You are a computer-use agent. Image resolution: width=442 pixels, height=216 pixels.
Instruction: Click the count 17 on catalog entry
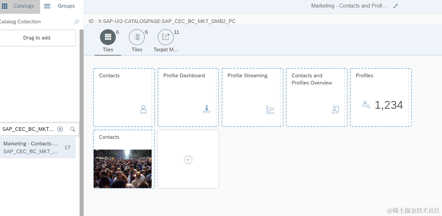point(67,148)
